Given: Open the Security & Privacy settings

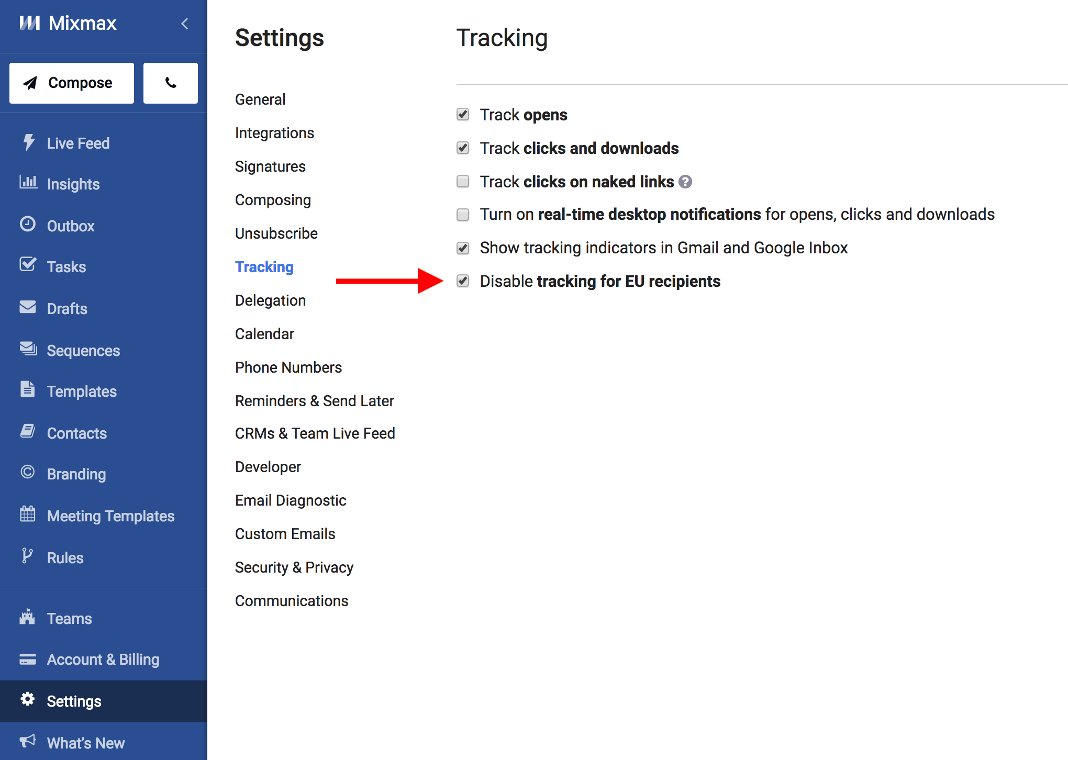Looking at the screenshot, I should point(294,567).
